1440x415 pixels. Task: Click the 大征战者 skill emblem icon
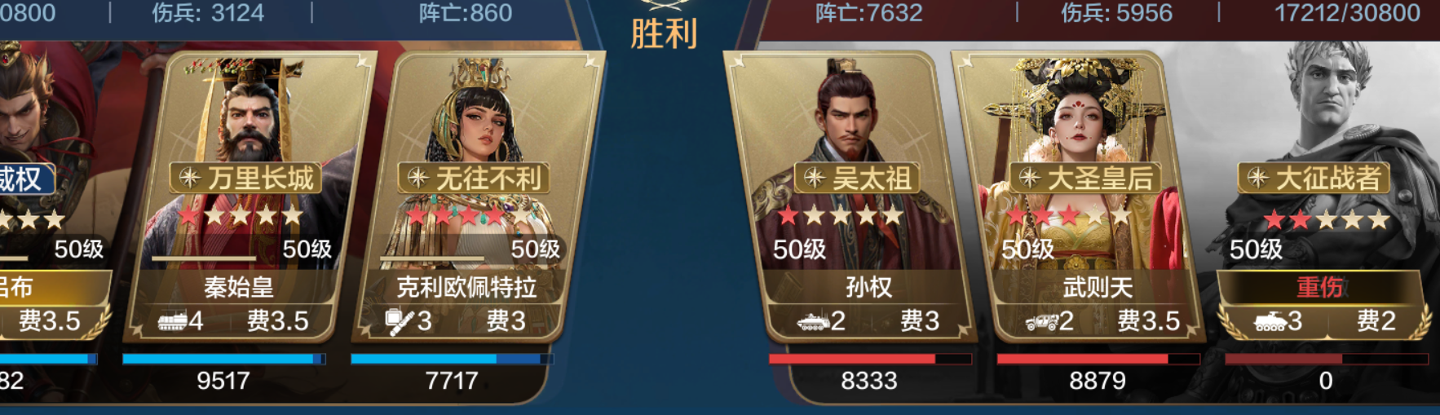point(1258,178)
